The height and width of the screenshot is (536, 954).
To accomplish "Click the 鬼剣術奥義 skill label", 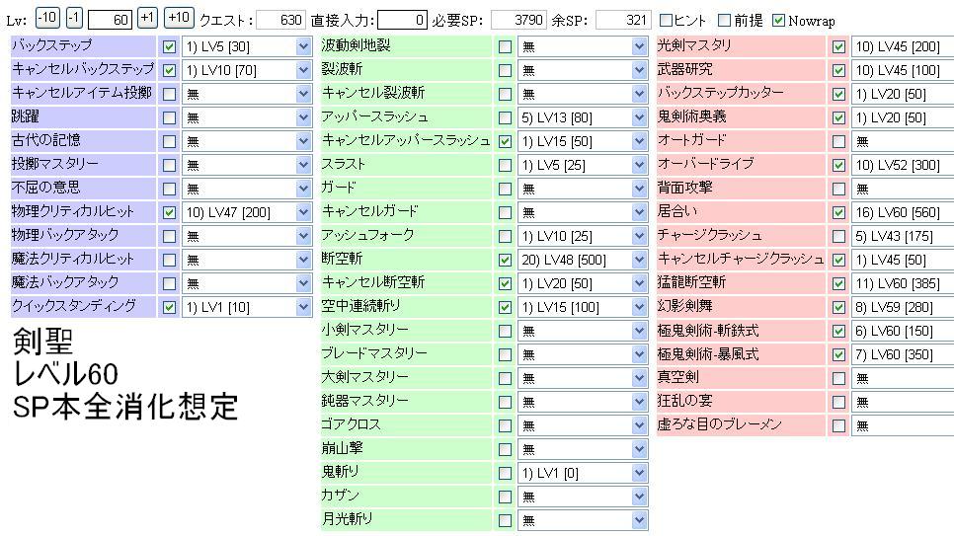I will 691,116.
